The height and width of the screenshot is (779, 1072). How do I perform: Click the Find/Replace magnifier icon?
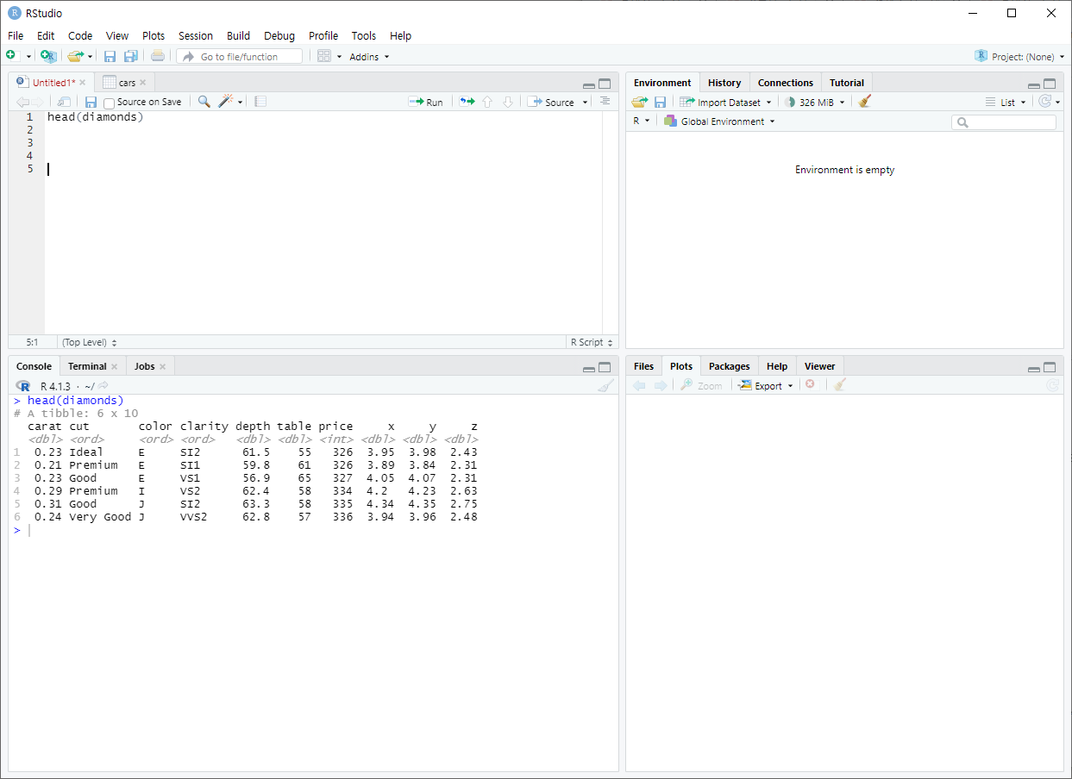(204, 102)
